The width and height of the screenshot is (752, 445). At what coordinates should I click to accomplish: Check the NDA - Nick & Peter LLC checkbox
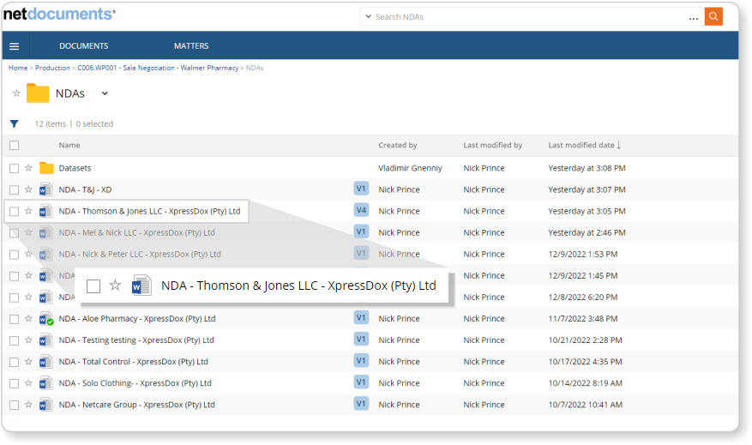[x=15, y=255]
